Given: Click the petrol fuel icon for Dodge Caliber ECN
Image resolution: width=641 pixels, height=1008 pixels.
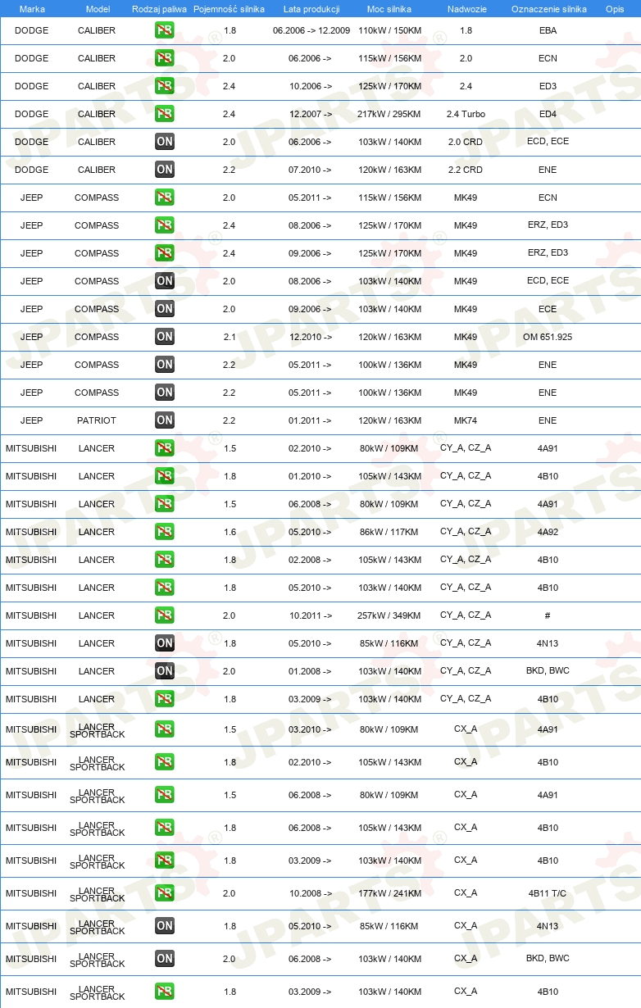Looking at the screenshot, I should coord(165,58).
